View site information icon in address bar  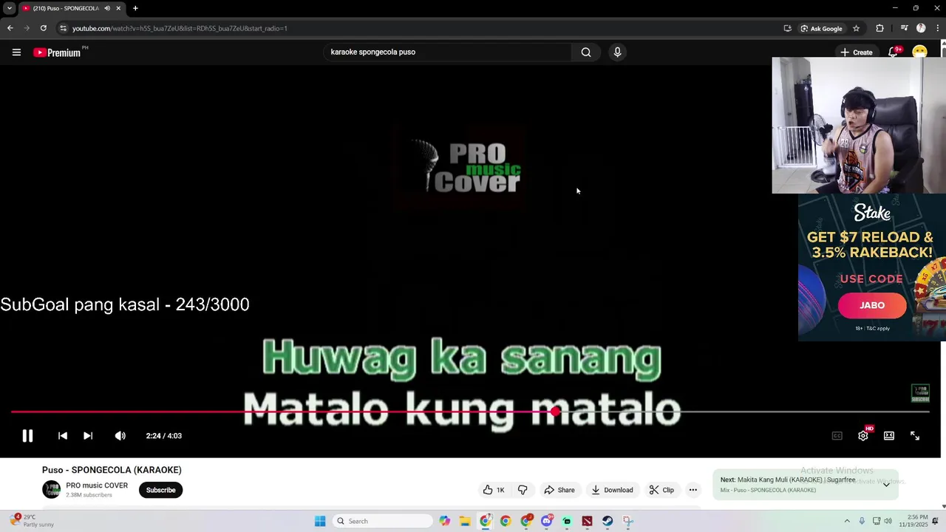pos(64,28)
